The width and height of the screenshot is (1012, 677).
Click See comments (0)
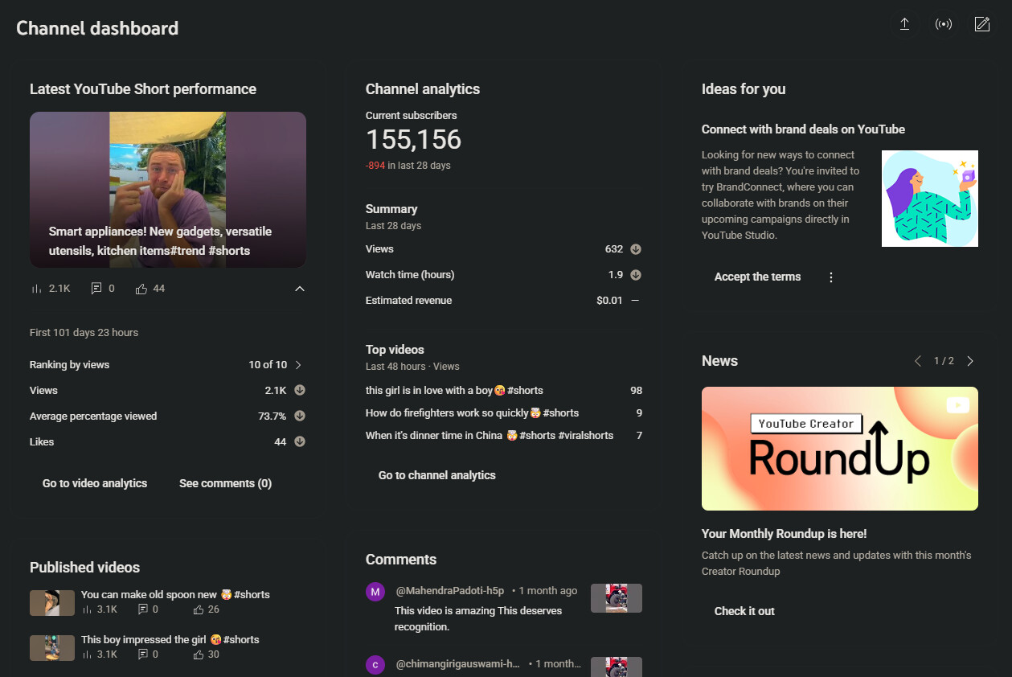[225, 483]
